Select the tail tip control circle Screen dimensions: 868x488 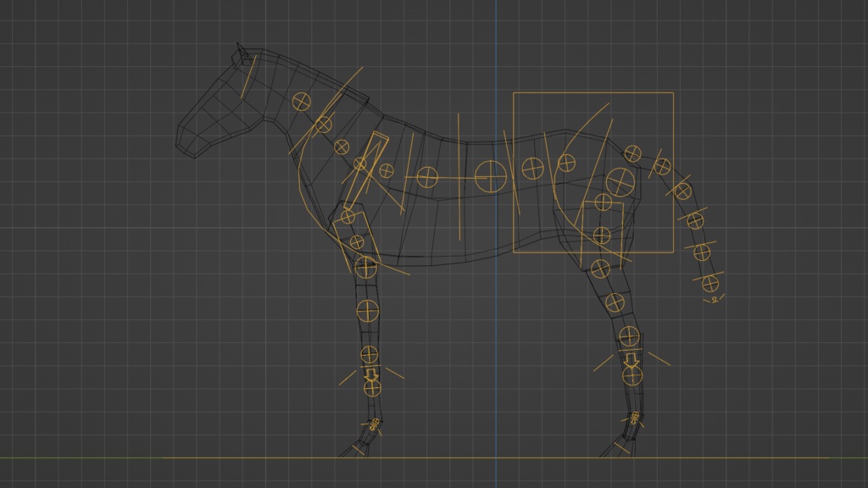pos(709,284)
